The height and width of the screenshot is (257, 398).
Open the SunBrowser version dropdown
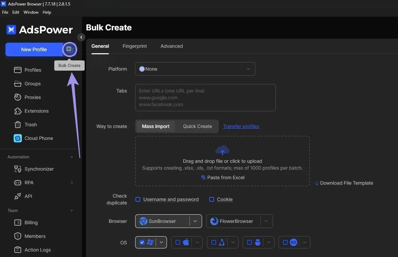click(x=195, y=221)
